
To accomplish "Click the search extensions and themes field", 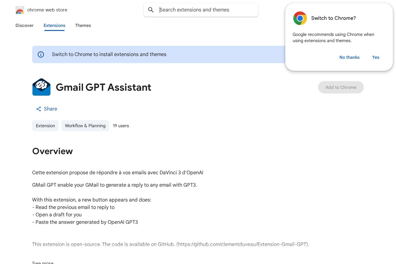I will 201,10.
